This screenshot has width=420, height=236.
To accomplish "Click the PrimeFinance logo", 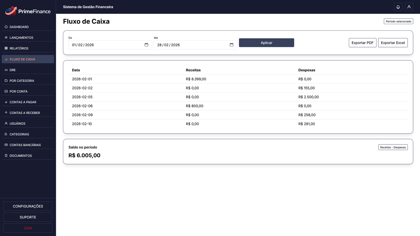I will click(28, 11).
